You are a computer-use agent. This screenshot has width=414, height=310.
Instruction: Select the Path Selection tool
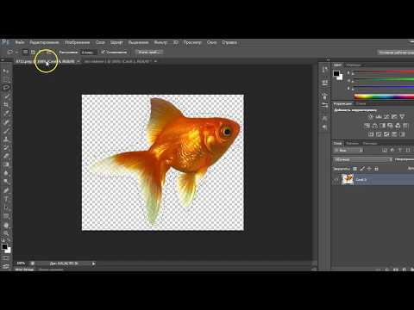pyautogui.click(x=6, y=208)
